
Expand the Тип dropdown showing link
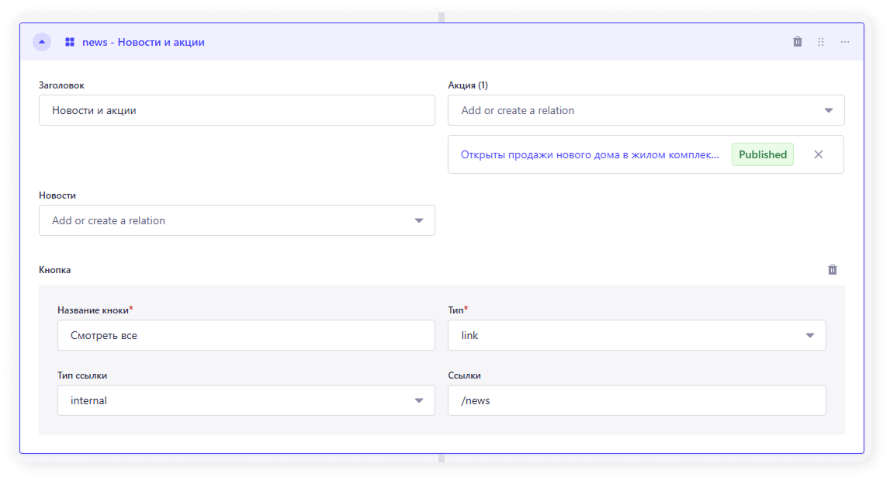tap(636, 335)
